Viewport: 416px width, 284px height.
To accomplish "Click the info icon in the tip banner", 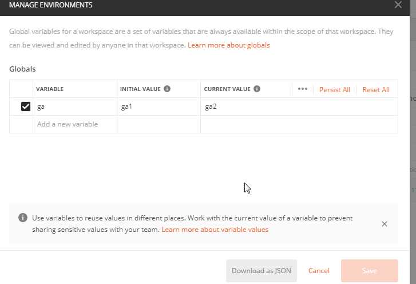I will click(23, 218).
